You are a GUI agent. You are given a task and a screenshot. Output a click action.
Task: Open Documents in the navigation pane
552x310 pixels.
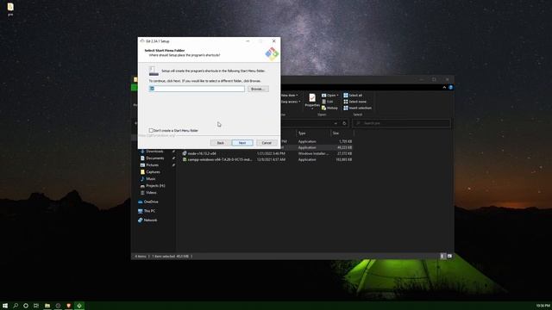(154, 158)
